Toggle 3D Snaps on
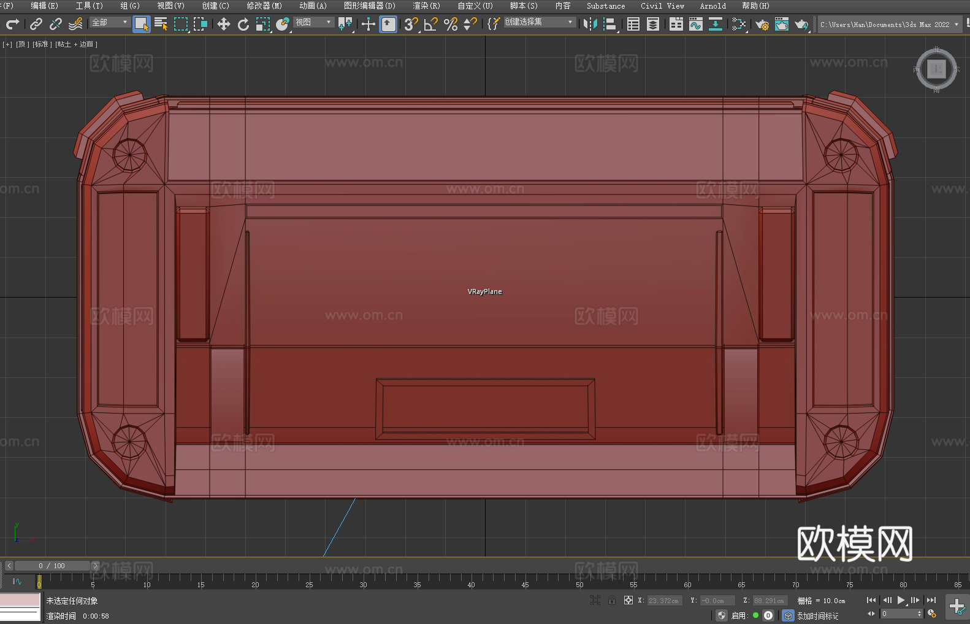970x624 pixels. pyautogui.click(x=411, y=24)
